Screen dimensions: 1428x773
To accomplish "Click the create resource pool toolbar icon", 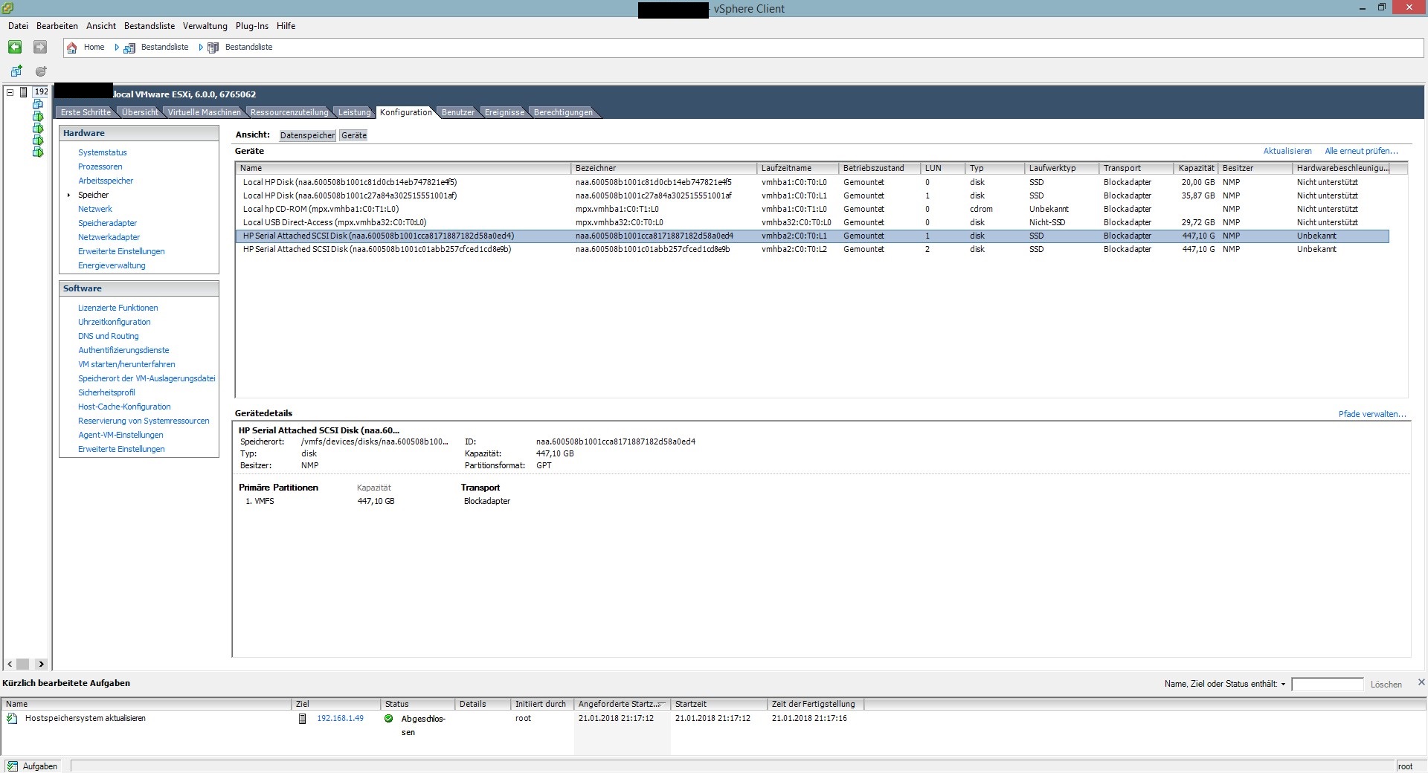I will 41,71.
